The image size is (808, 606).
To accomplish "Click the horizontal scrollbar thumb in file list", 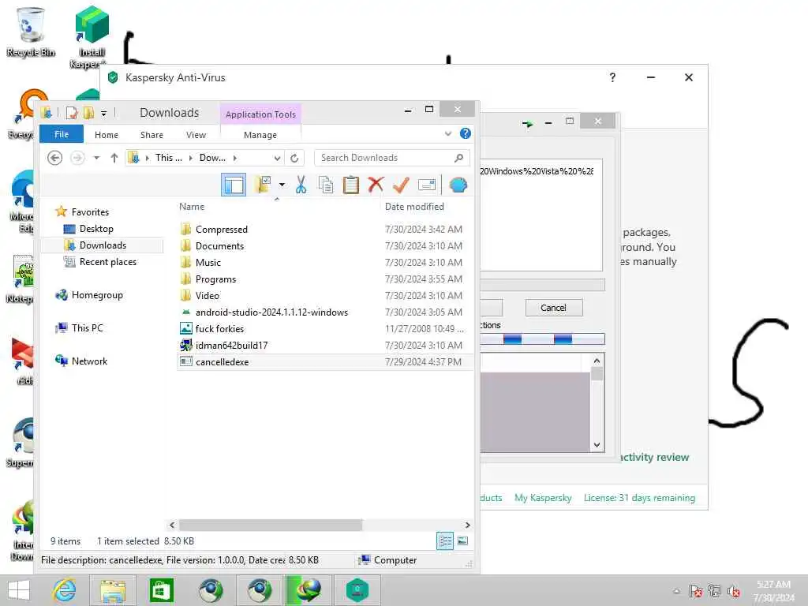I will [270, 525].
